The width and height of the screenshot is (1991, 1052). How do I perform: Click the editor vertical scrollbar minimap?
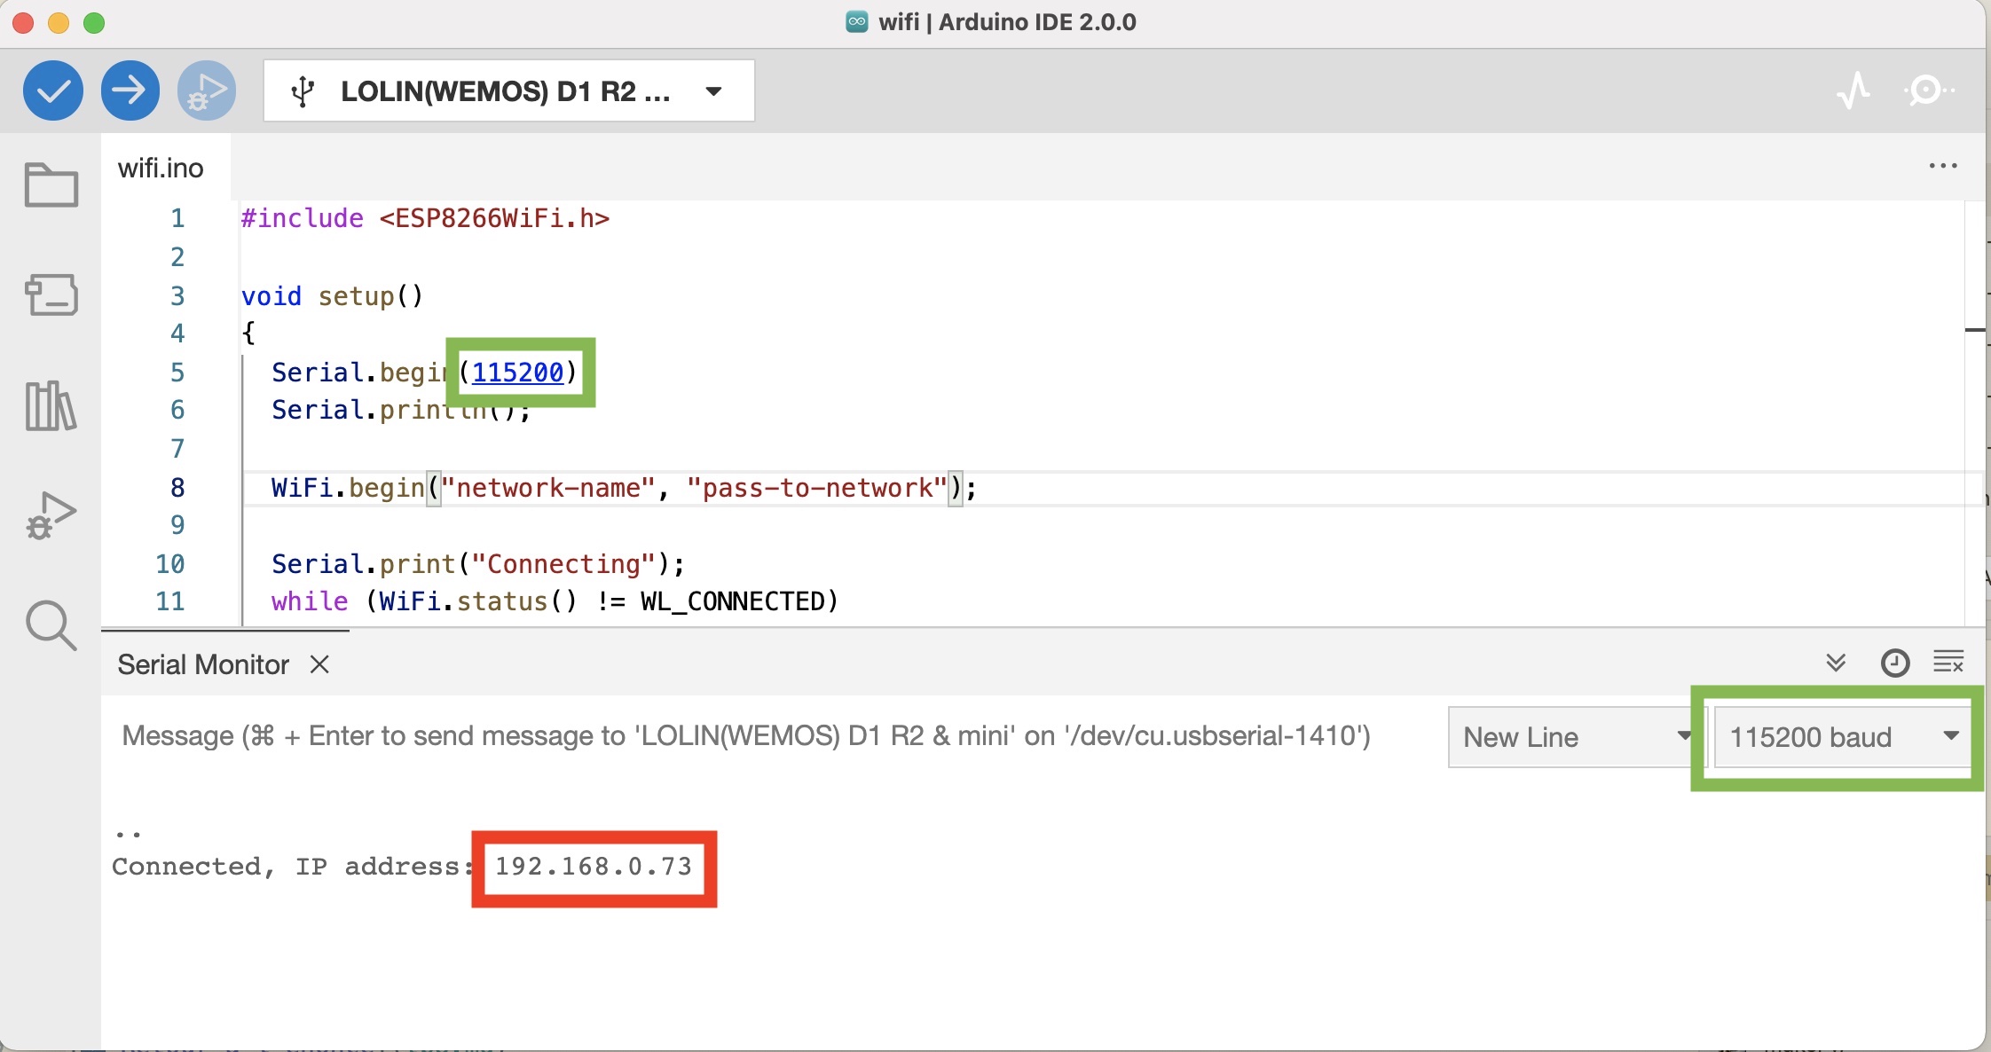1974,412
